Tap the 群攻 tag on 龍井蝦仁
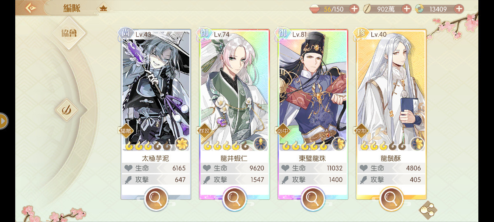494x222 pixels. (x=203, y=131)
